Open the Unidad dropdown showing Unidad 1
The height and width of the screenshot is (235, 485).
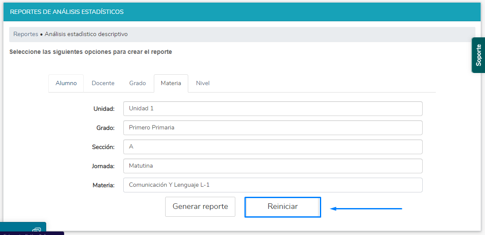[273, 109]
